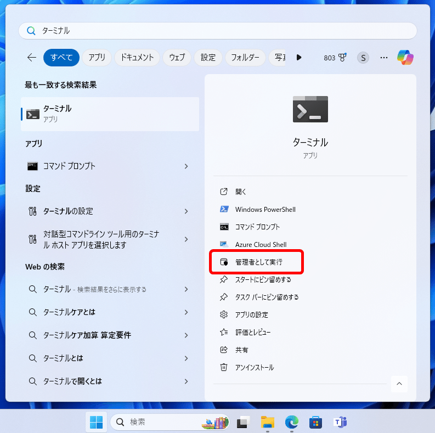The height and width of the screenshot is (433, 435).
Task: Open the rewards trophy icon showing 803
Action: (343, 58)
